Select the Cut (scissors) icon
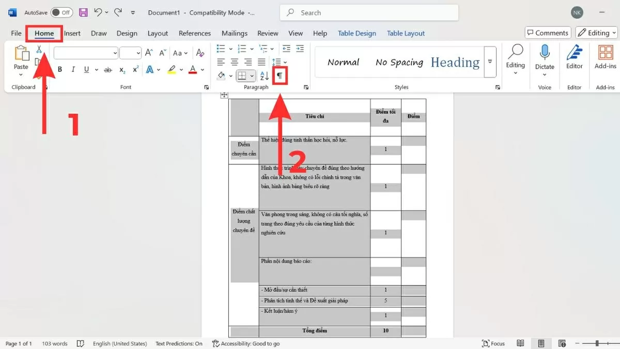The height and width of the screenshot is (349, 620). click(x=39, y=48)
